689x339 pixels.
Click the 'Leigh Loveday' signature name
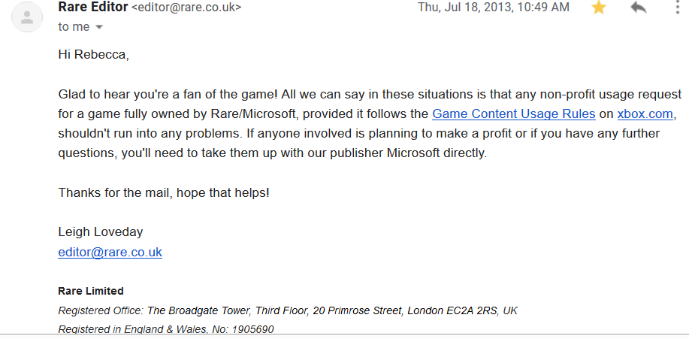click(x=100, y=232)
